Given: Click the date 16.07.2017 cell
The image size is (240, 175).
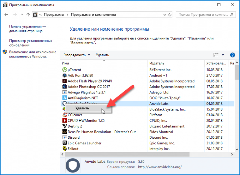Looking at the screenshot, I should (x=214, y=92).
